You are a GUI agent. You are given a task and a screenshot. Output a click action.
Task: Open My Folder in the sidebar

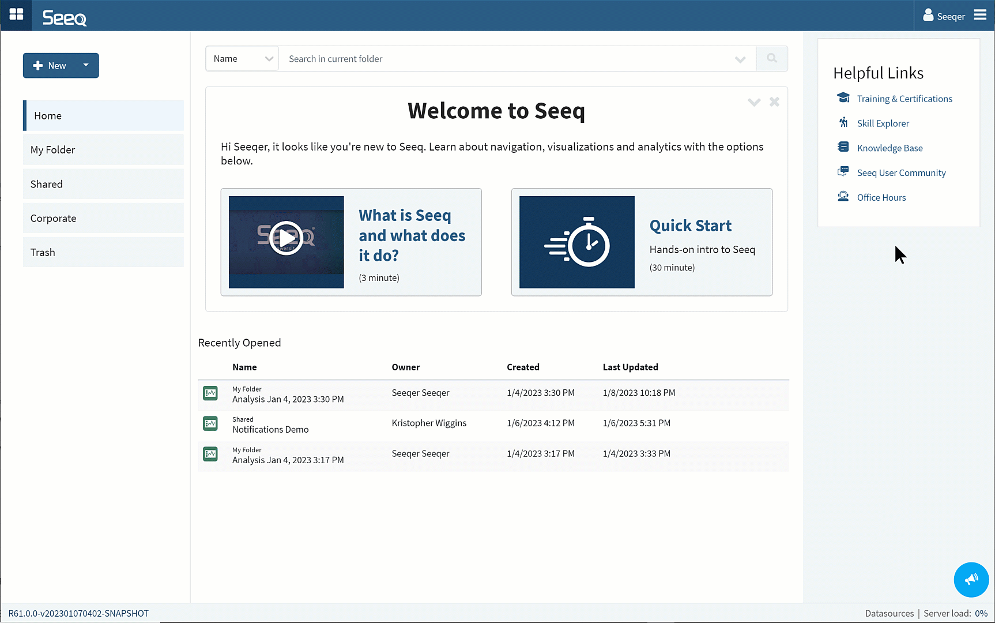[104, 150]
